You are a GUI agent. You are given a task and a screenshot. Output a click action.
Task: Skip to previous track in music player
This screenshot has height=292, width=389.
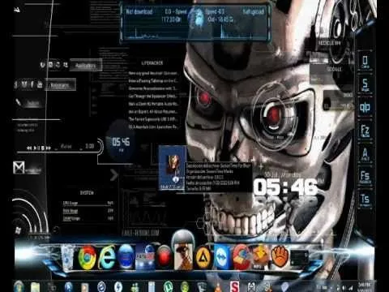click(x=29, y=148)
